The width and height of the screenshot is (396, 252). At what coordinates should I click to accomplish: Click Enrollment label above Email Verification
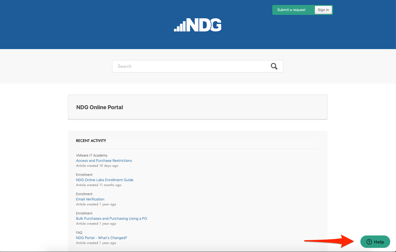84,194
